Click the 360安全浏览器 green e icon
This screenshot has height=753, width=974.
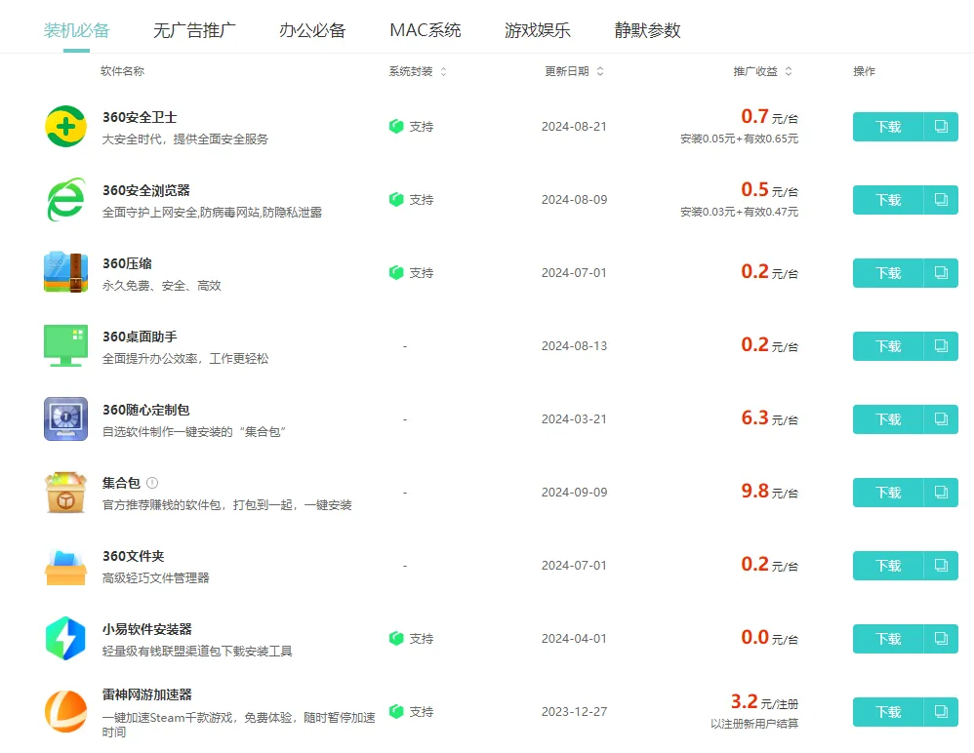click(x=65, y=200)
